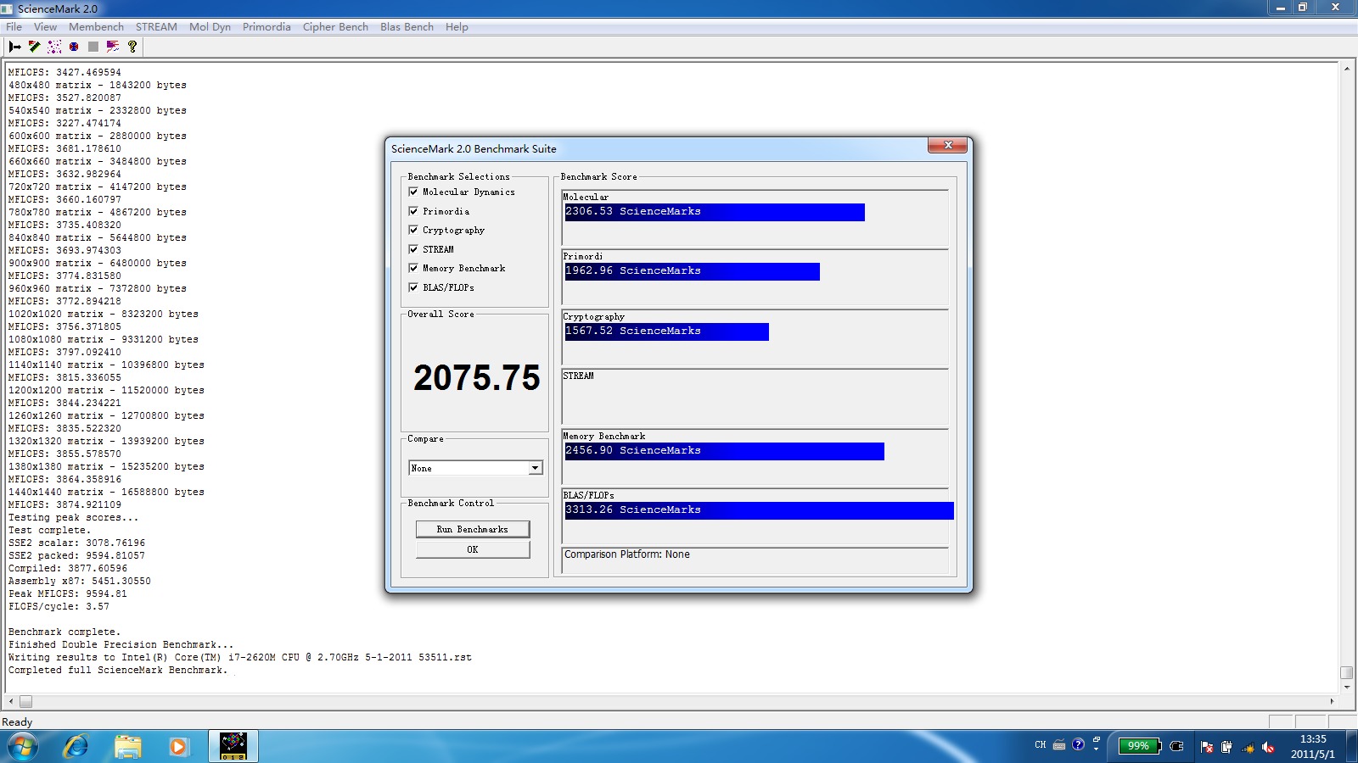Click the yellow question mark help icon
Screen dimensions: 1358x763
(132, 47)
